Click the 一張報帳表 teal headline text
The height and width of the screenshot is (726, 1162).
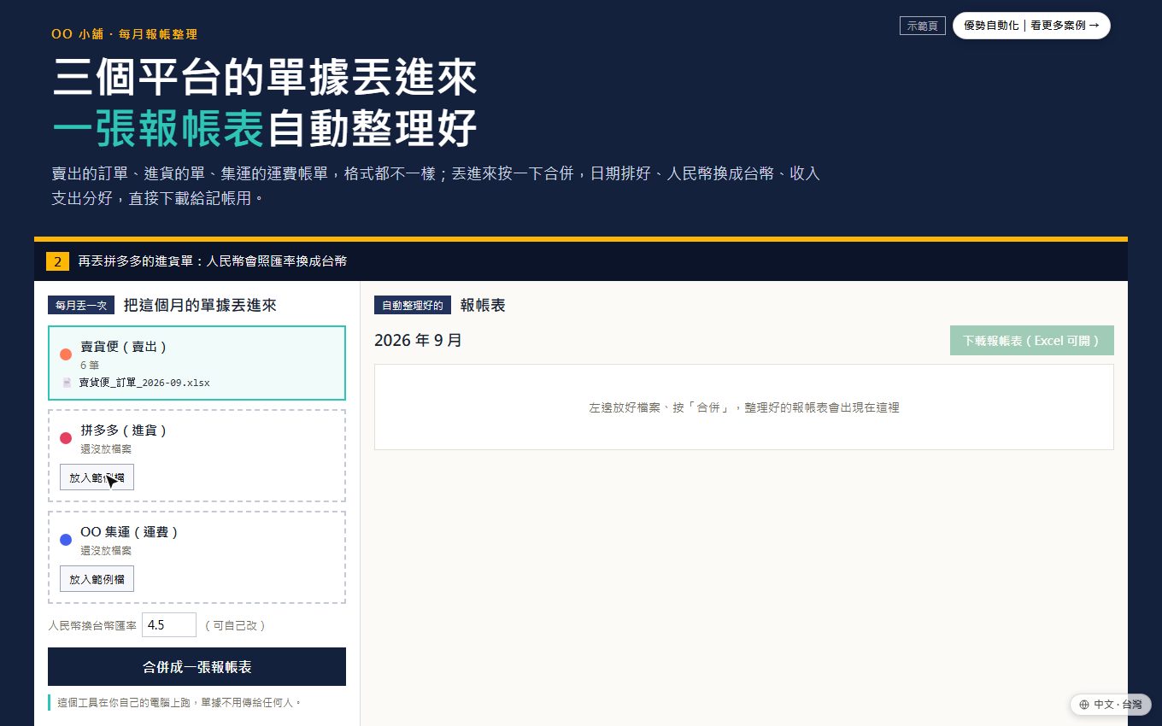(157, 129)
